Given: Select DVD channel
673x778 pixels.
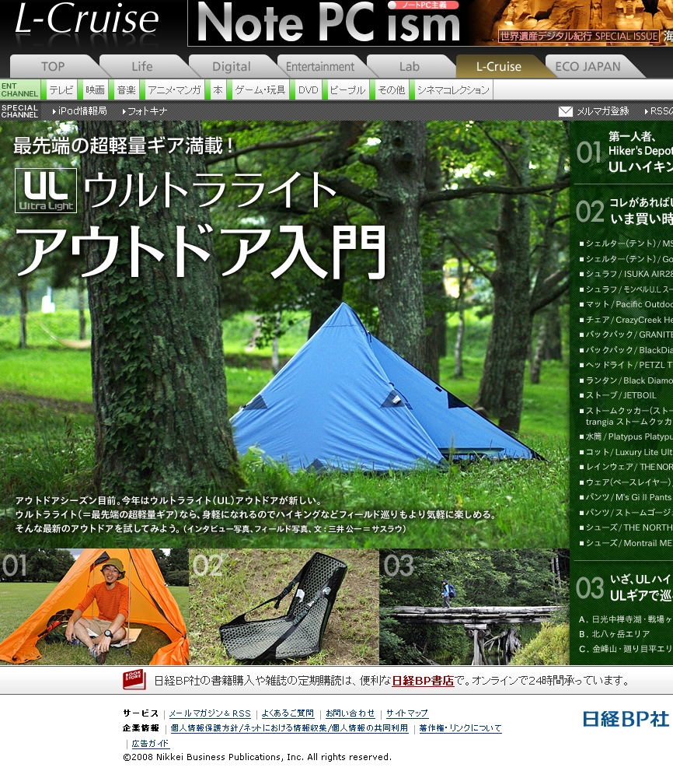Looking at the screenshot, I should pos(309,89).
